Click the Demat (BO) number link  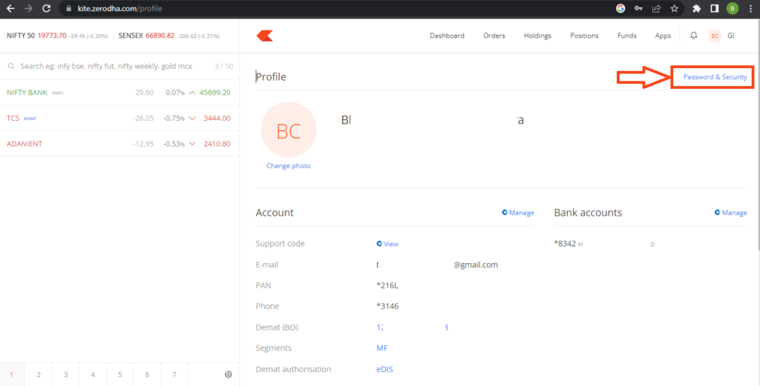413,327
